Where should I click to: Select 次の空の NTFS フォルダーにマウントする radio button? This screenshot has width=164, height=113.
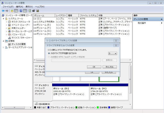[49, 57]
